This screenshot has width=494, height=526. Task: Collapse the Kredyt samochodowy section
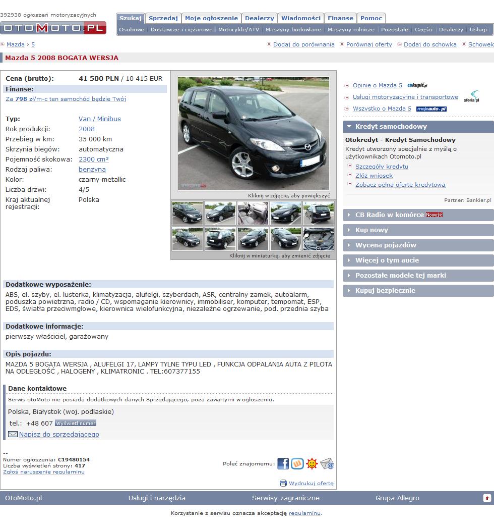[x=418, y=127]
